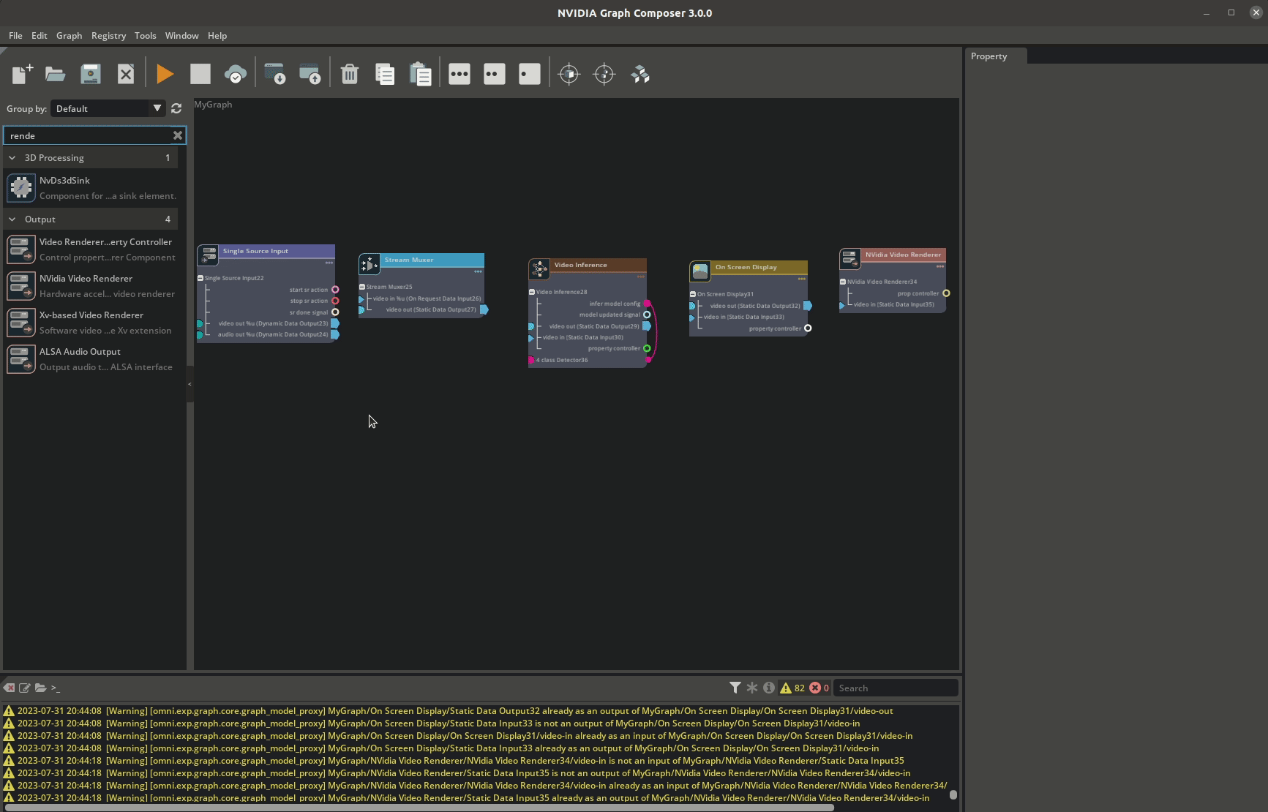Select the single-dot detail level icon
This screenshot has height=812, width=1268.
[x=529, y=74]
